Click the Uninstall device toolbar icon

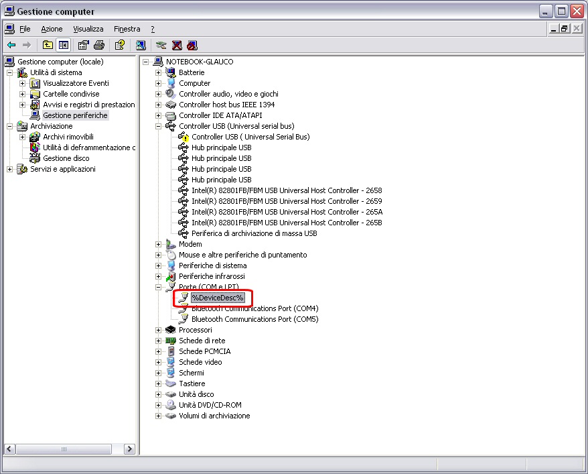(177, 46)
